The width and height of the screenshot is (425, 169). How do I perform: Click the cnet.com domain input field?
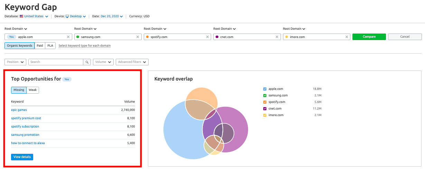pyautogui.click(x=246, y=37)
